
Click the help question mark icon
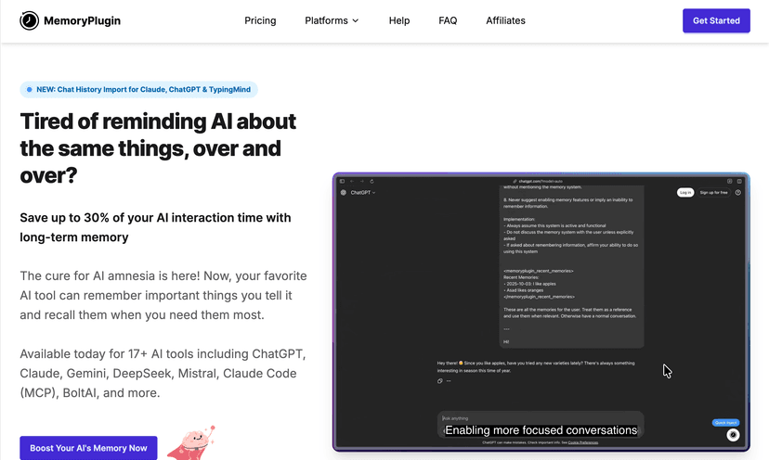(738, 192)
